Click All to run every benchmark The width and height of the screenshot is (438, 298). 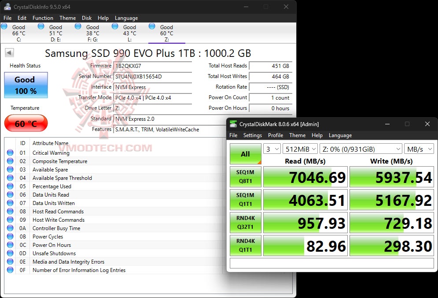tap(245, 154)
